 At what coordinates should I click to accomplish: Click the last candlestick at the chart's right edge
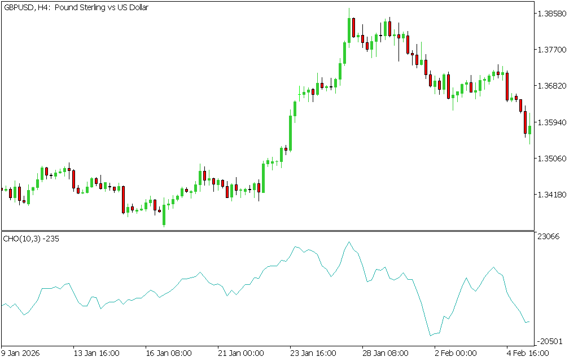pos(529,130)
